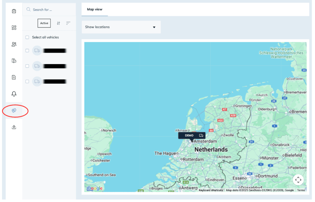Click the Antwerp label on map

point(189,188)
